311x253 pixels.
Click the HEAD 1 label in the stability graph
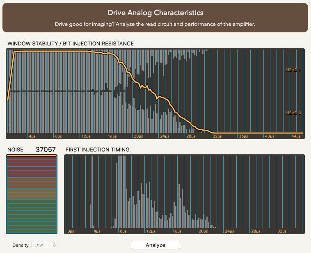293,70
